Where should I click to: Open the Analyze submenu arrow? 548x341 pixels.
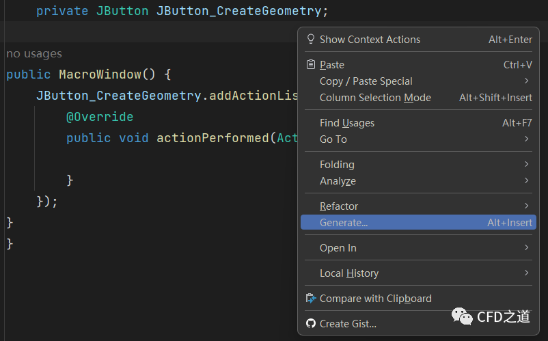point(527,181)
